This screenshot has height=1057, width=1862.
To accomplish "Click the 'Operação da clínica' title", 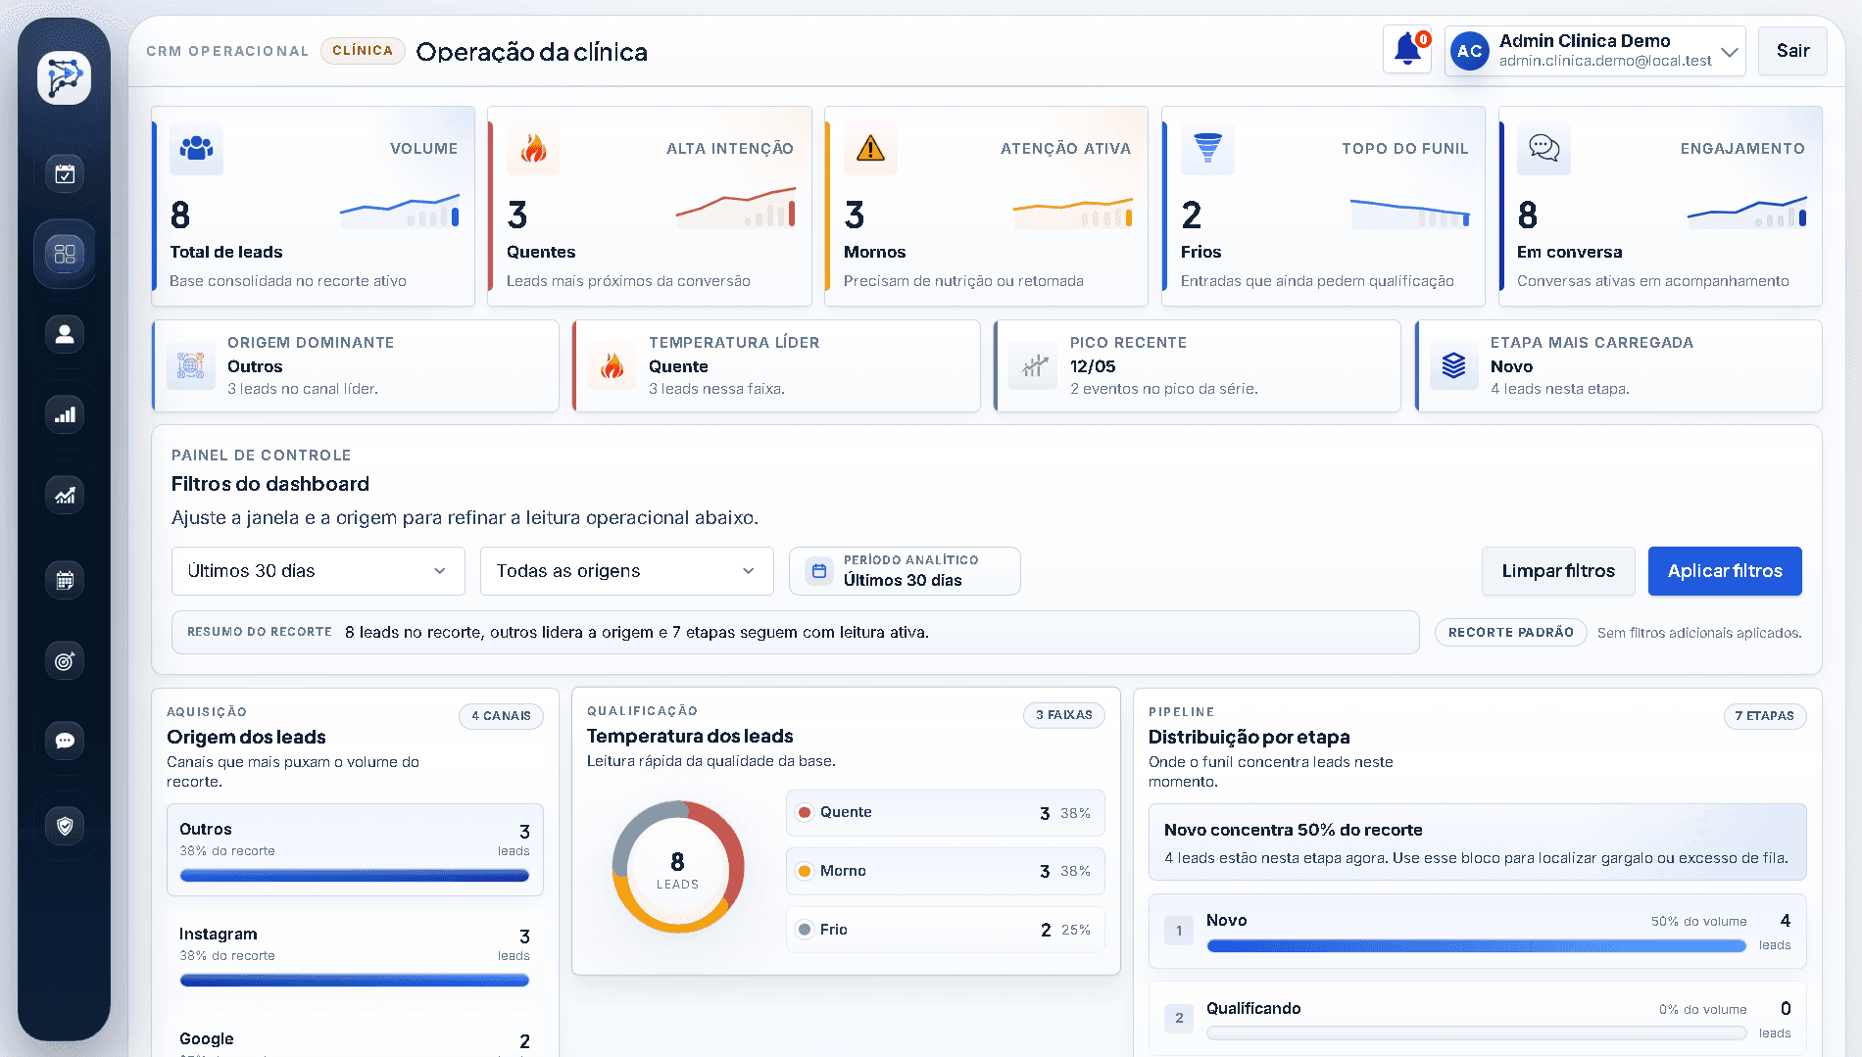I will [x=531, y=52].
